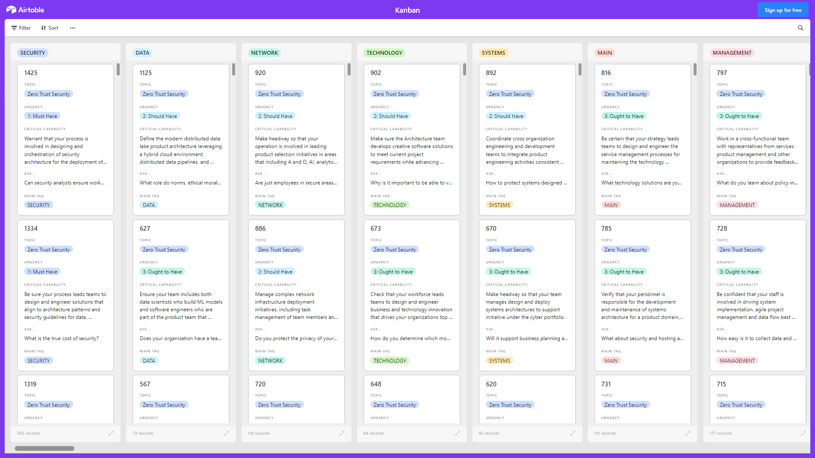Click '113 records' count in MAIN footer

pos(605,433)
